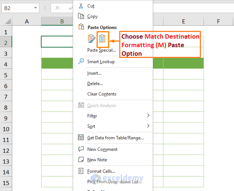234x191 pixels.
Task: Click the formula bar options dots
Action: (x=45, y=8)
